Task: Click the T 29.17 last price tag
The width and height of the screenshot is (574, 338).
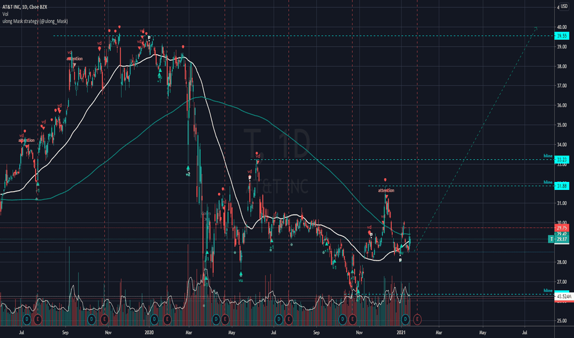Action: (x=558, y=239)
